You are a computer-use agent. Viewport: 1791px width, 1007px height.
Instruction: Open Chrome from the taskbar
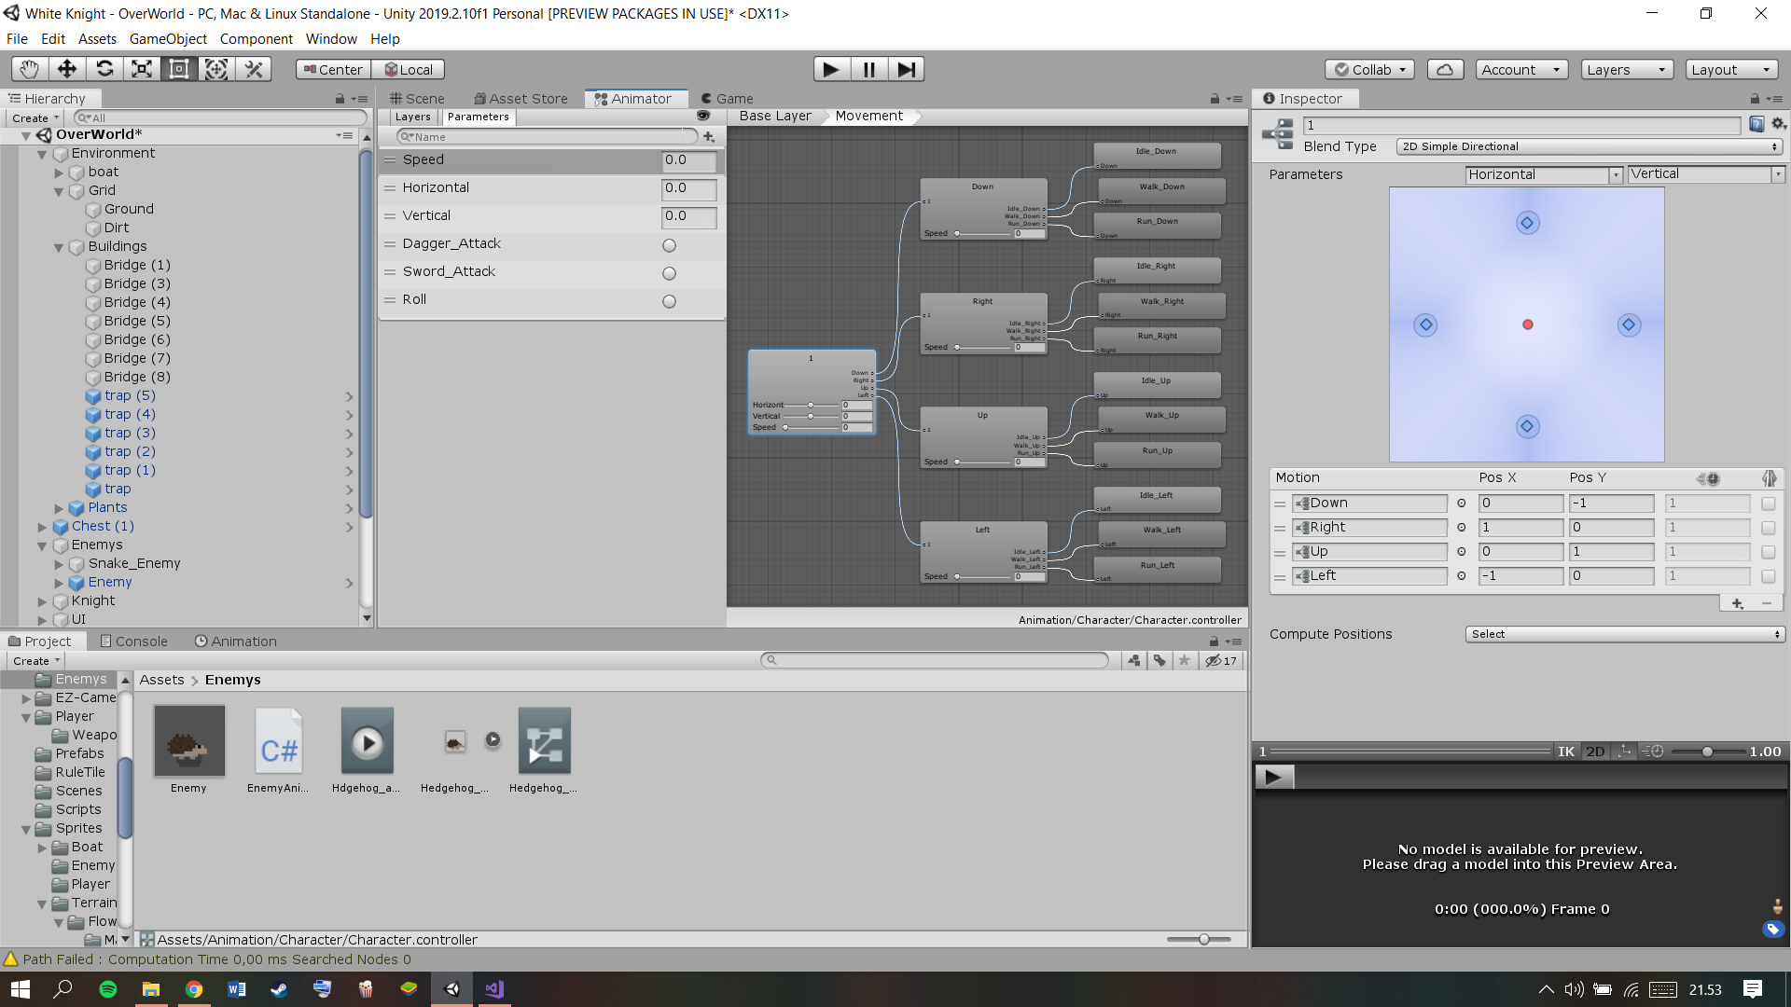(194, 989)
